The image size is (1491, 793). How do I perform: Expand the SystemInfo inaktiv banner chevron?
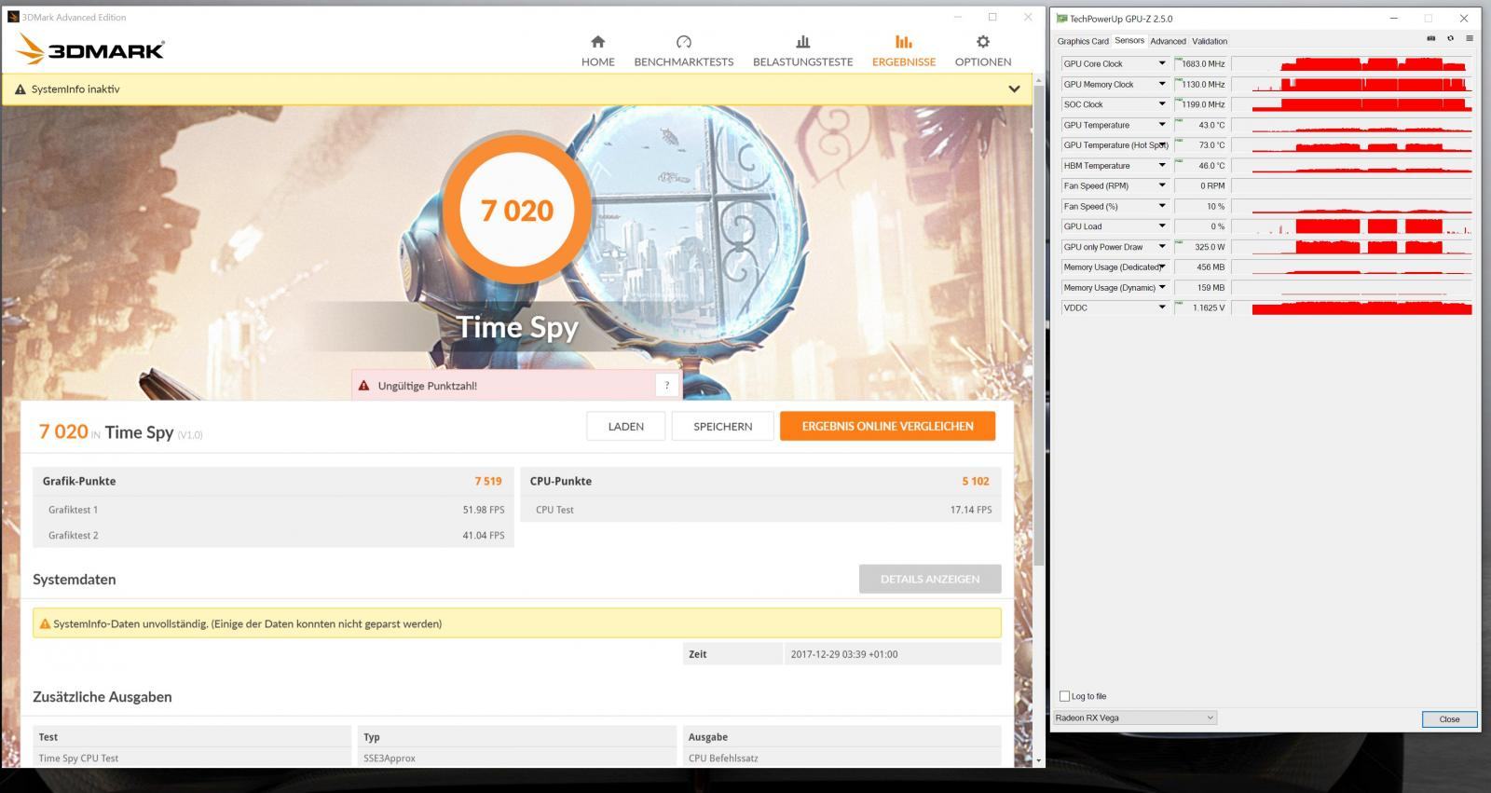pyautogui.click(x=1014, y=89)
